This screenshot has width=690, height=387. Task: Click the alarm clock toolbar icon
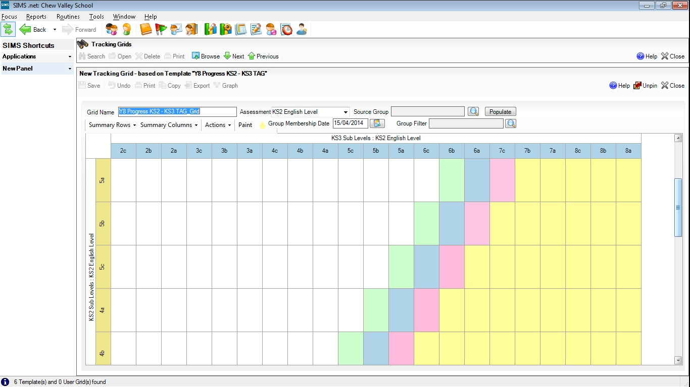point(286,29)
